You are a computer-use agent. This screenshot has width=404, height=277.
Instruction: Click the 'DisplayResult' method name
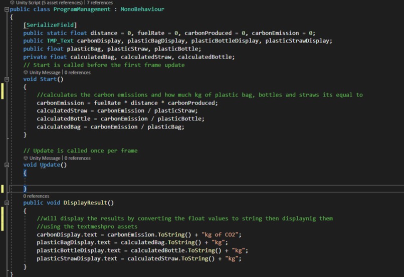(85, 202)
